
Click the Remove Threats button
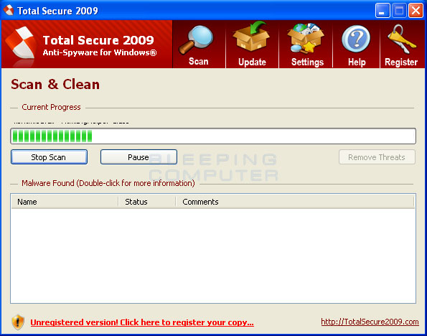(x=377, y=157)
